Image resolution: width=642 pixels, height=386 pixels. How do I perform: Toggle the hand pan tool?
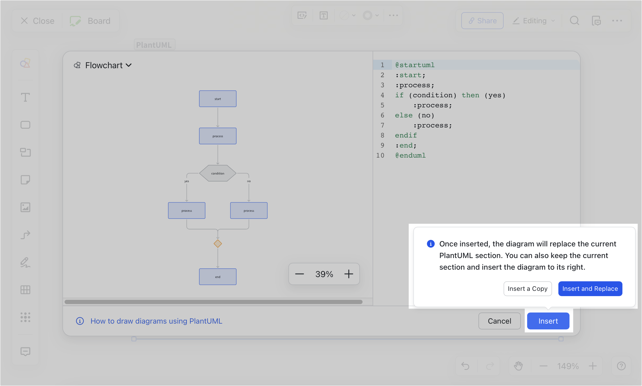coord(518,366)
